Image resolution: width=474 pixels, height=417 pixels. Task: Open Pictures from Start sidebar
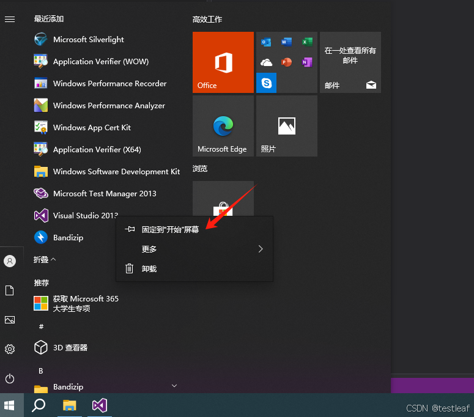10,320
